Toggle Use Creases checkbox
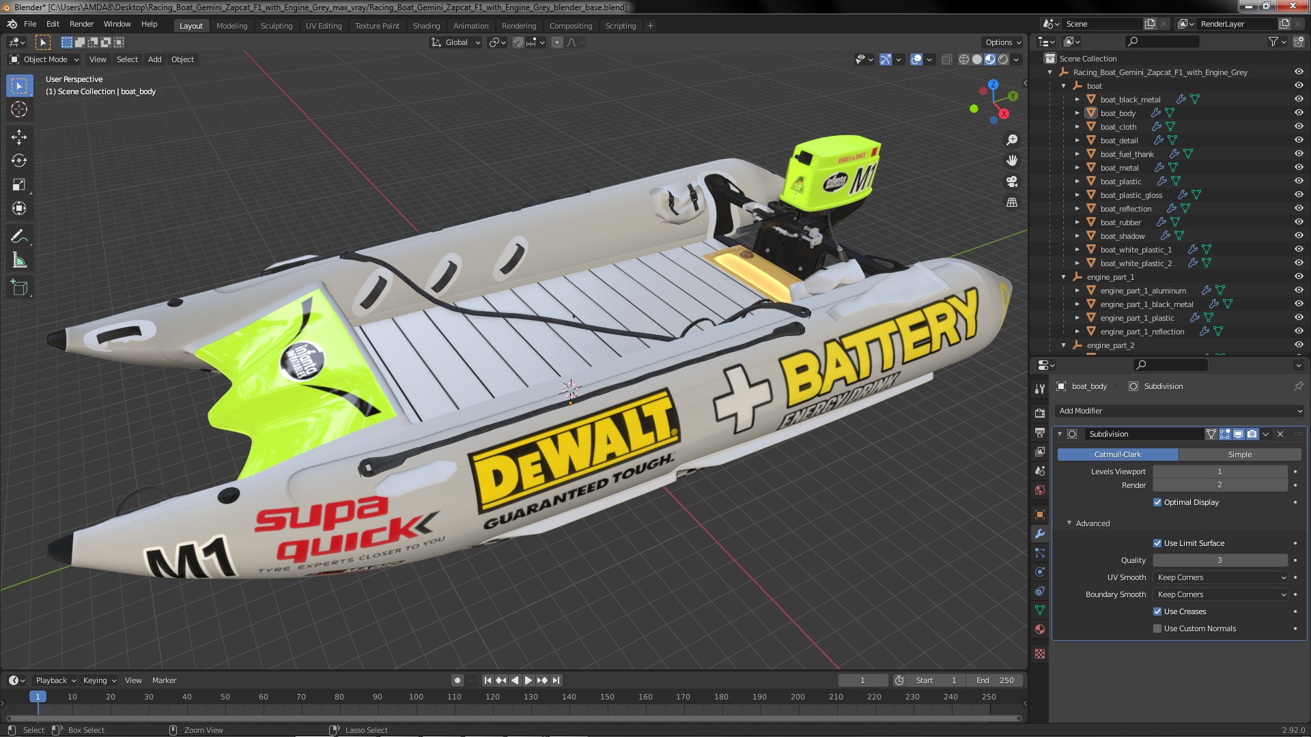 pyautogui.click(x=1157, y=611)
